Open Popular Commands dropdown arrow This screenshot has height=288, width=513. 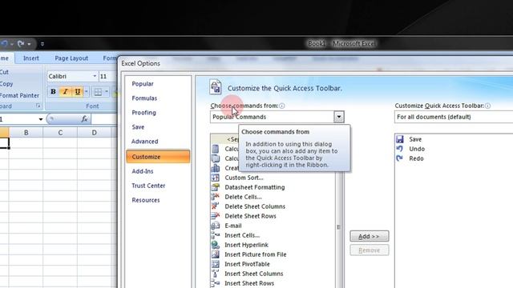339,117
